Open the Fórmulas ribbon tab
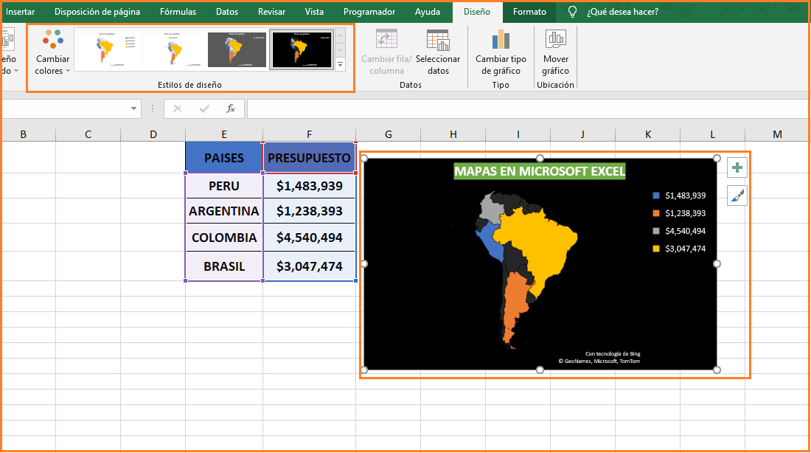The width and height of the screenshot is (811, 453). point(177,11)
